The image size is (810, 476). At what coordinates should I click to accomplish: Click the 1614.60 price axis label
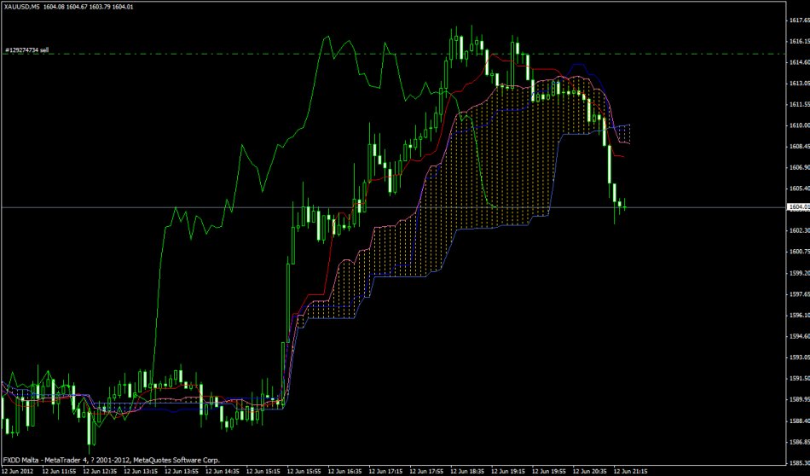(798, 62)
